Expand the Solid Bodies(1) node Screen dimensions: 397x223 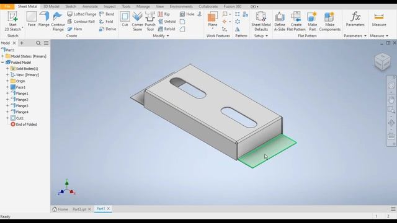[7, 69]
